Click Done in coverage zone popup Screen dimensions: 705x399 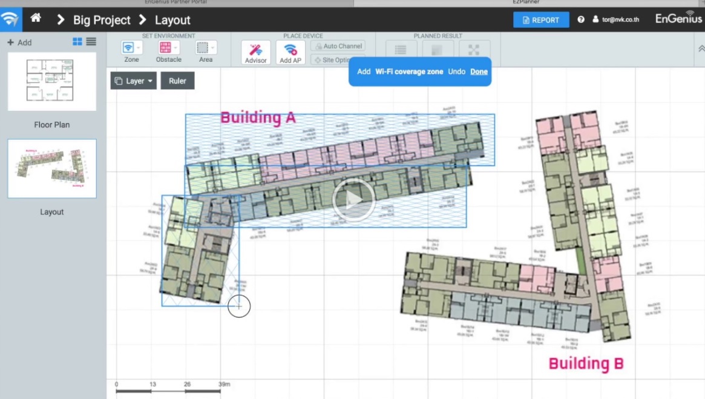click(479, 71)
